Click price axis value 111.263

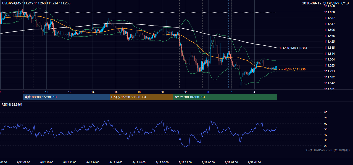tap(330, 65)
